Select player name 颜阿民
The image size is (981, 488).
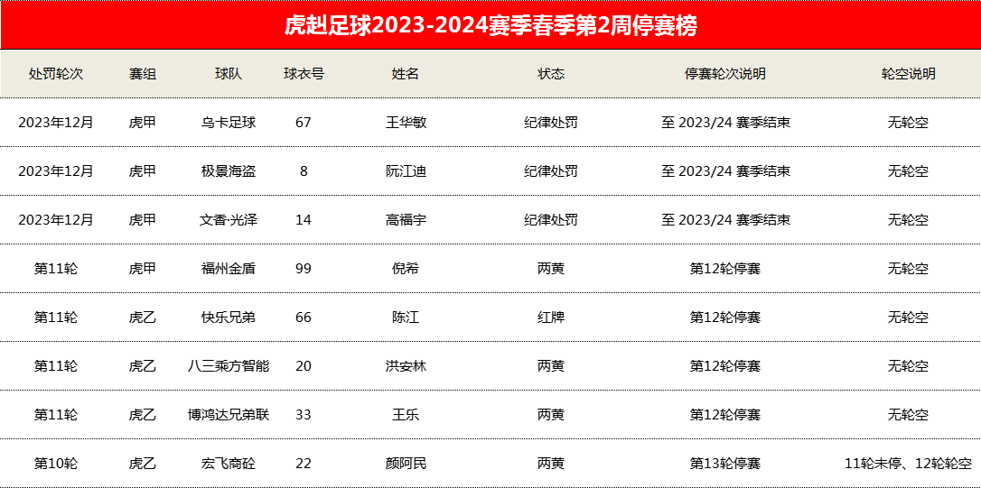pyautogui.click(x=406, y=464)
